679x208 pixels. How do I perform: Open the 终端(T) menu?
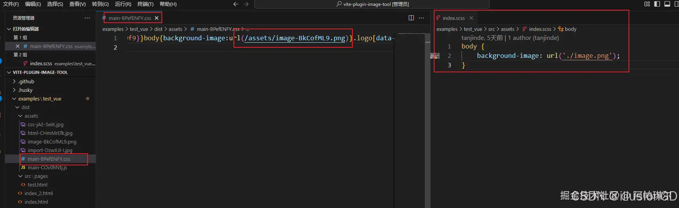tap(145, 4)
